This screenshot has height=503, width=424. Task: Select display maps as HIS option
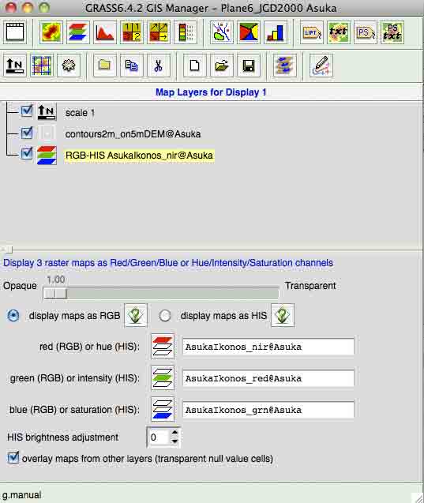165,316
